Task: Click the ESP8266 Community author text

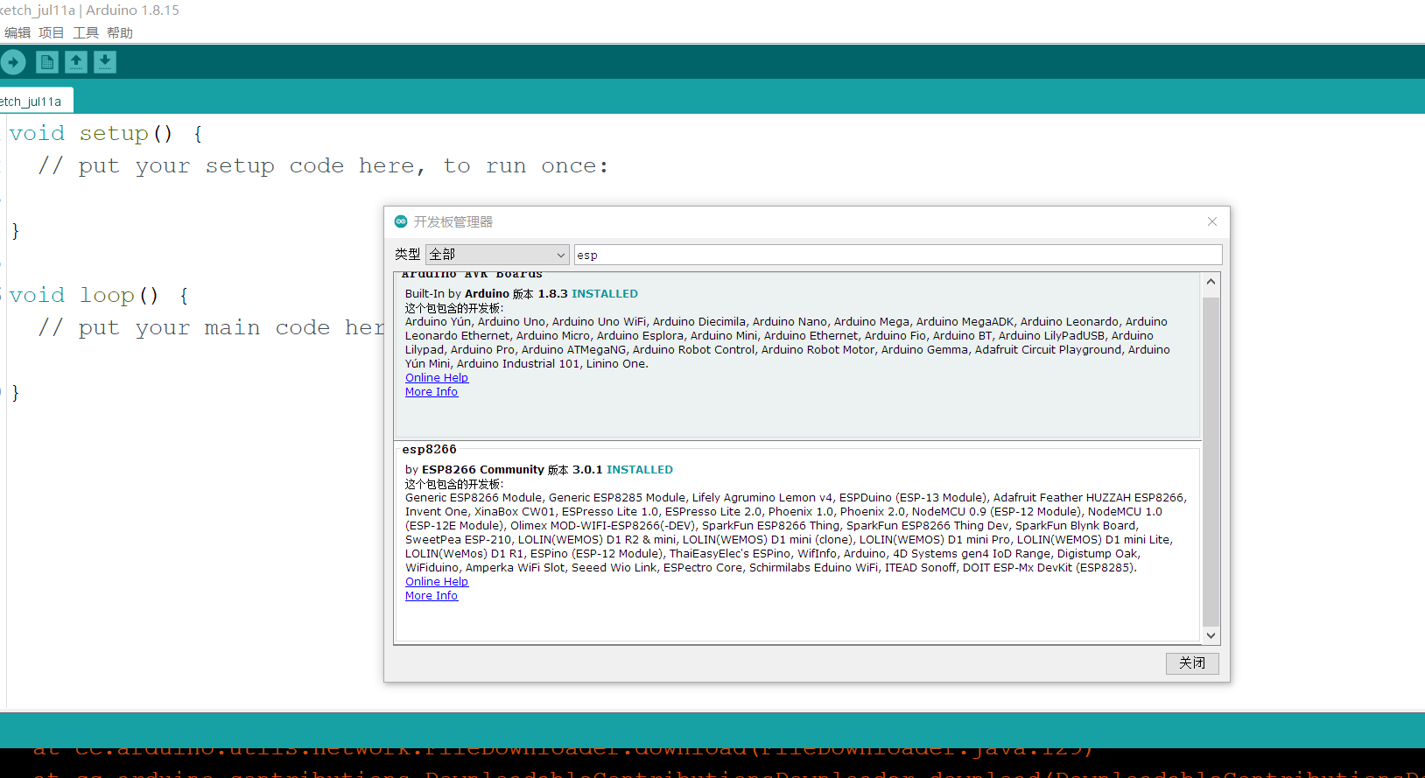Action: pyautogui.click(x=483, y=470)
